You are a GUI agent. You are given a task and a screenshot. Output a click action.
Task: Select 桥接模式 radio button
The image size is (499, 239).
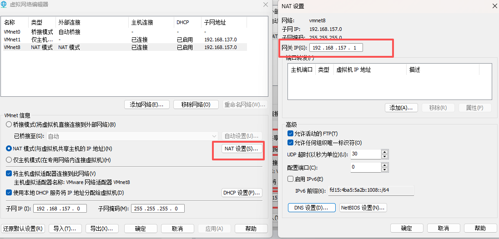coord(9,124)
